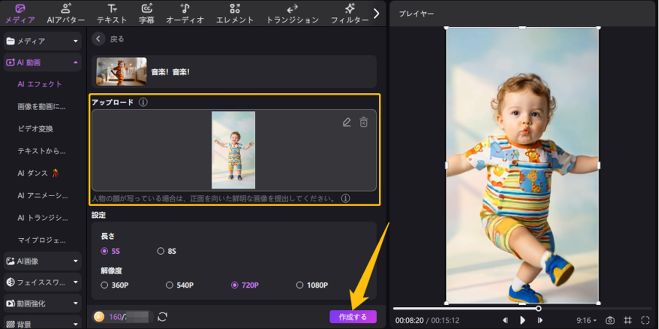Click the player timeline progress bar
Image resolution: width=659 pixels, height=329 pixels.
click(496, 309)
